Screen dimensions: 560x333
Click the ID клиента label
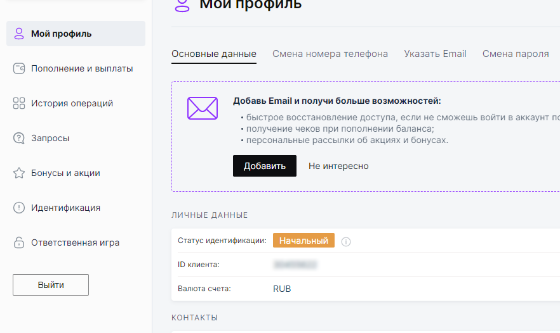[x=199, y=265]
